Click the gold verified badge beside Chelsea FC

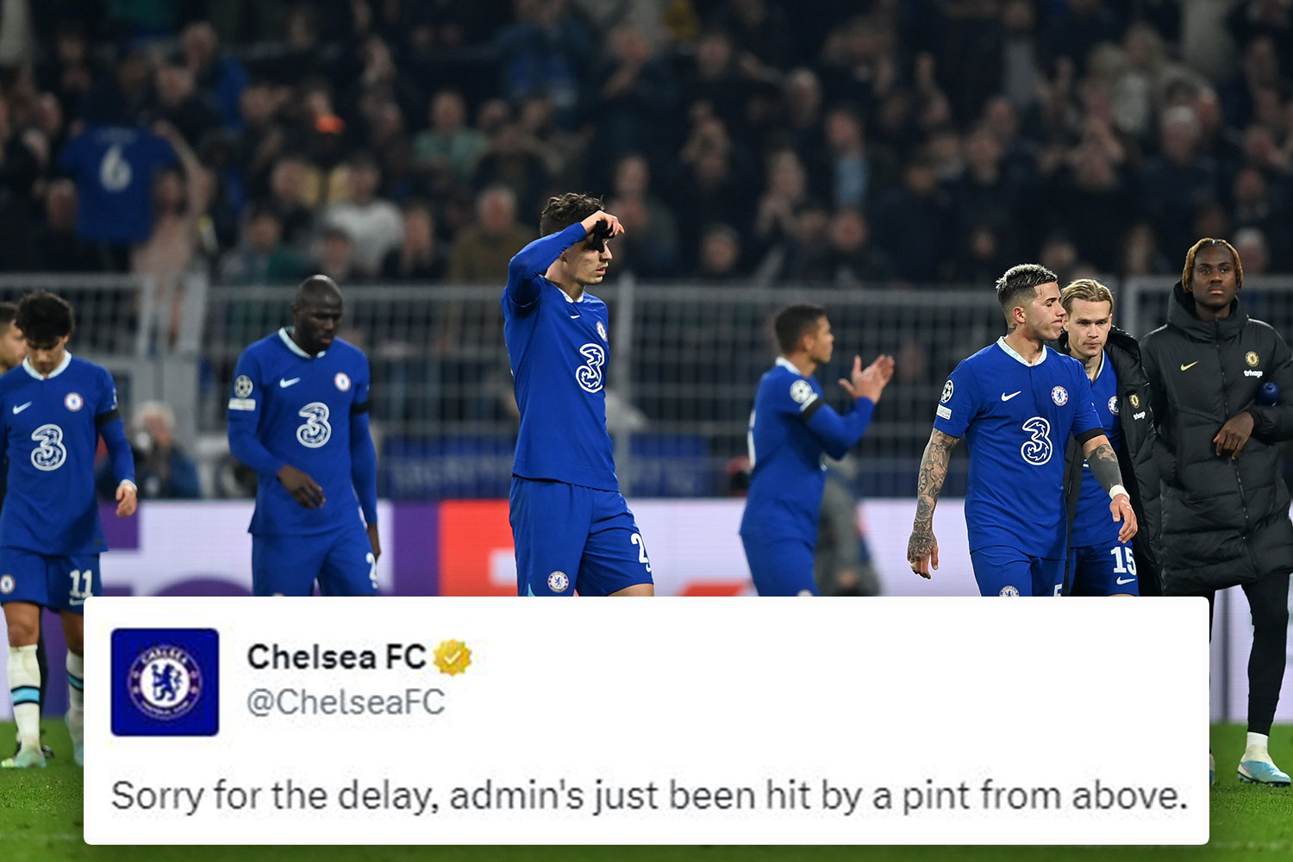tap(453, 658)
